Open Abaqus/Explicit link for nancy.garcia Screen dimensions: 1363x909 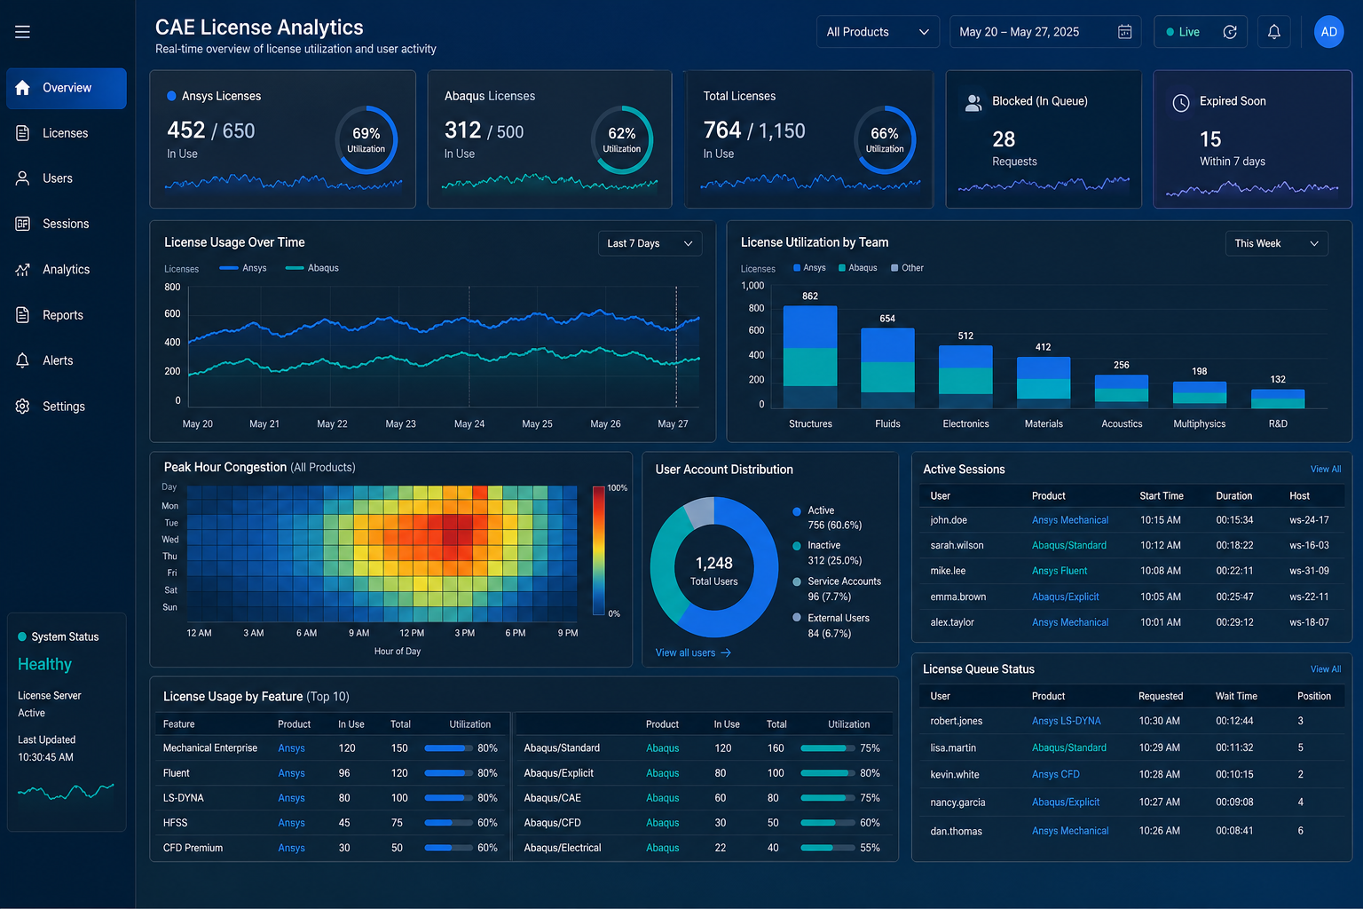[1066, 802]
